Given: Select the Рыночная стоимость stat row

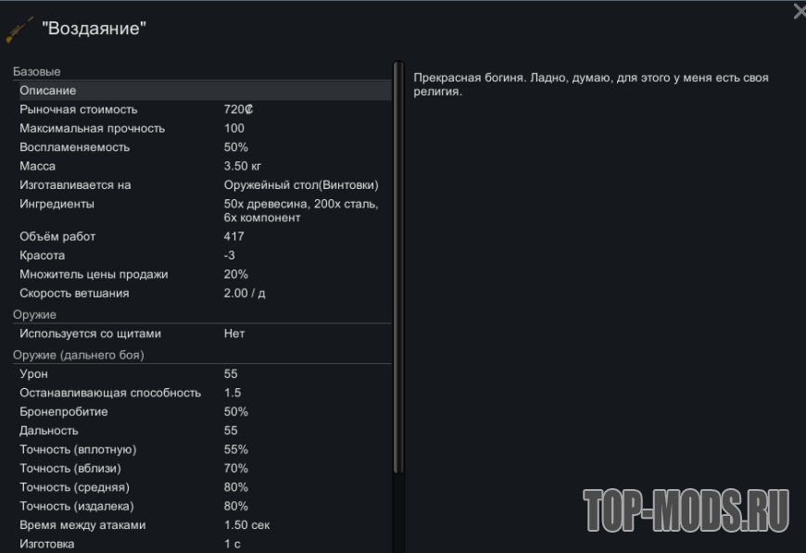Looking at the screenshot, I should 204,109.
